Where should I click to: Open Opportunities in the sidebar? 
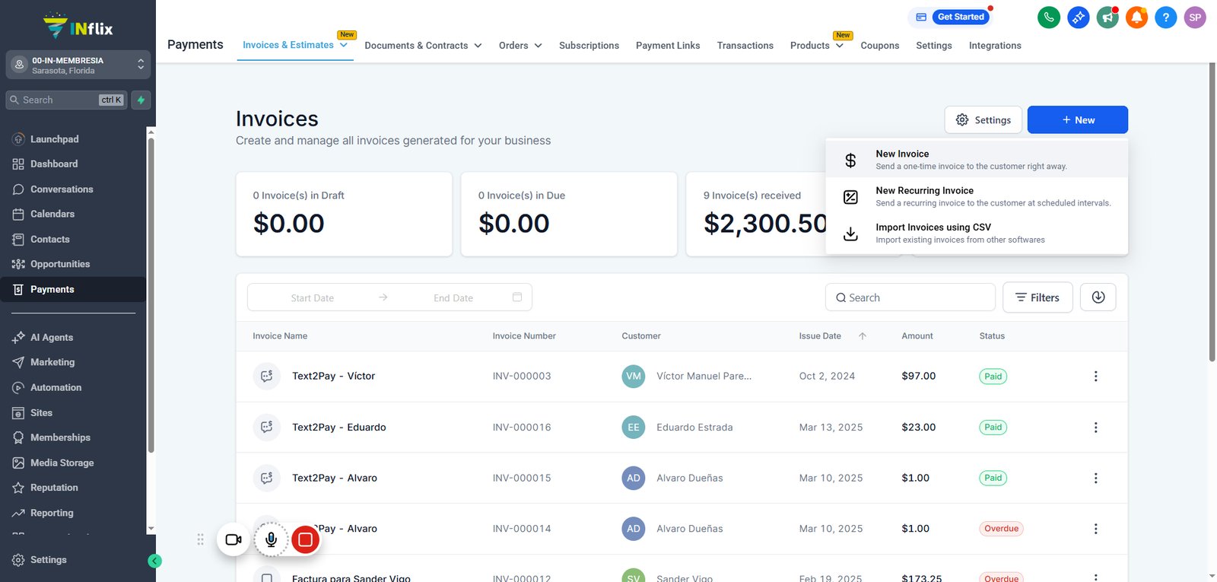(60, 264)
